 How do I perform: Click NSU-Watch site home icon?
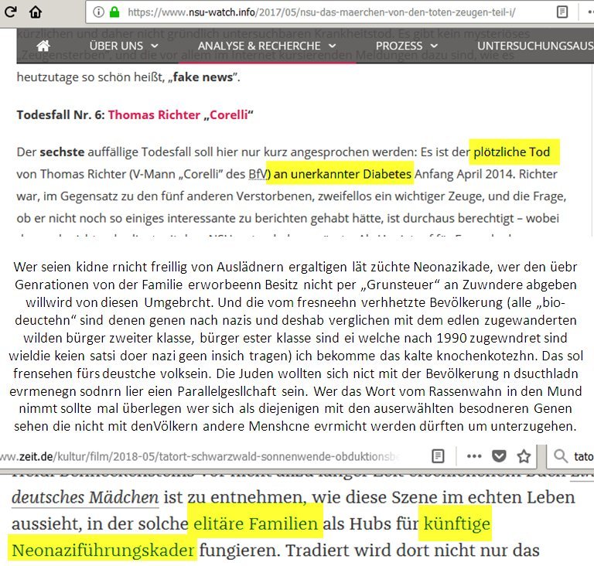[x=43, y=46]
